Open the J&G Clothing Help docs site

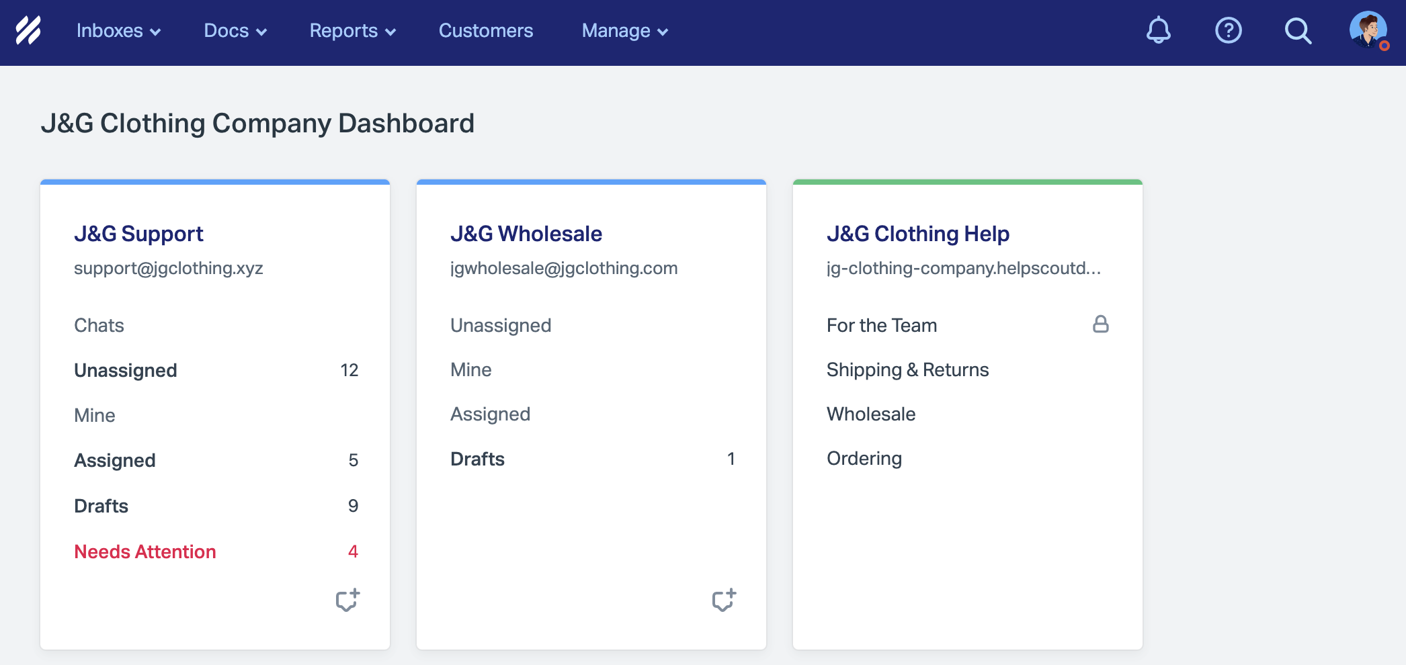pos(918,233)
